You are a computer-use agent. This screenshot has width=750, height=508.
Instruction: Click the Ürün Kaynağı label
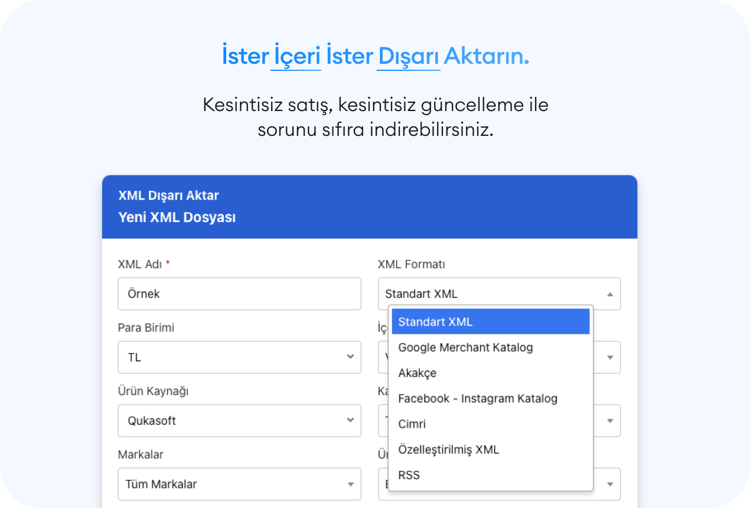(153, 391)
